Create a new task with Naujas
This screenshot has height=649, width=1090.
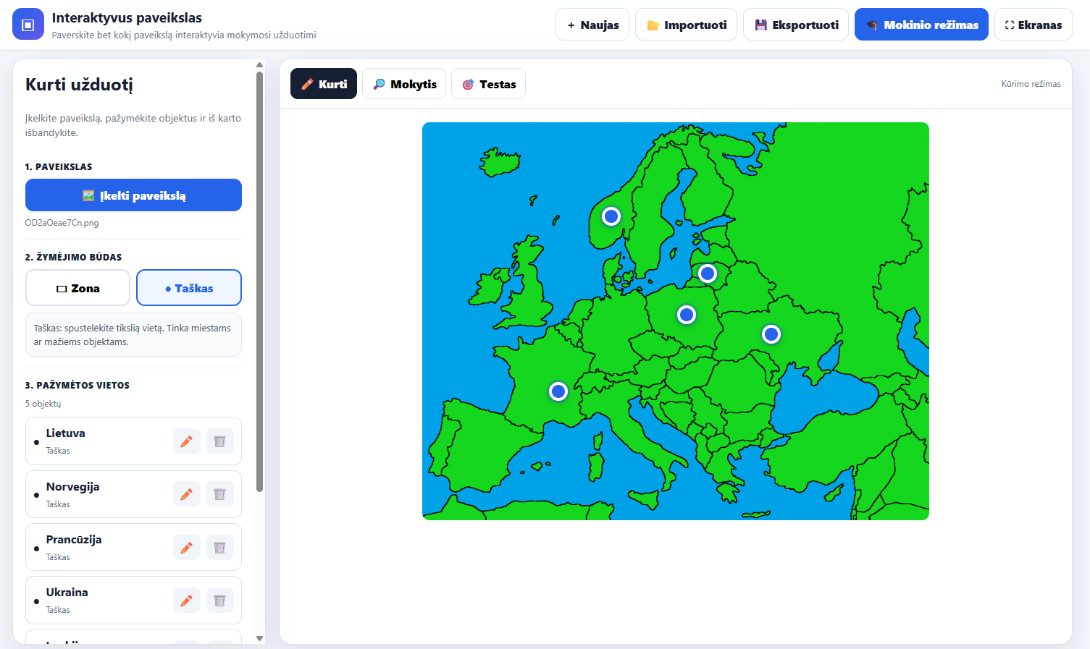[592, 25]
